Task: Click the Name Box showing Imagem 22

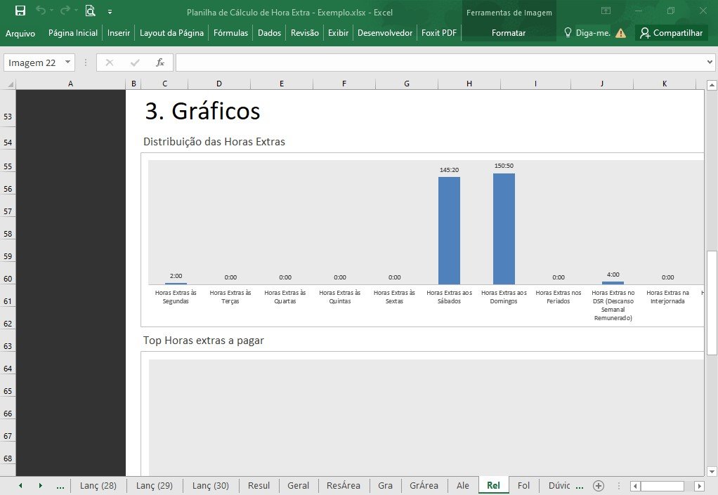Action: click(x=32, y=62)
